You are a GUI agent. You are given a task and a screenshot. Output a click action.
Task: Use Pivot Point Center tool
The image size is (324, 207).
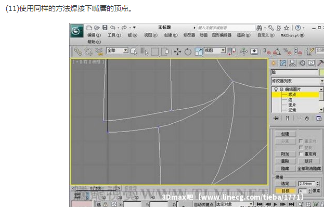pos(231,51)
